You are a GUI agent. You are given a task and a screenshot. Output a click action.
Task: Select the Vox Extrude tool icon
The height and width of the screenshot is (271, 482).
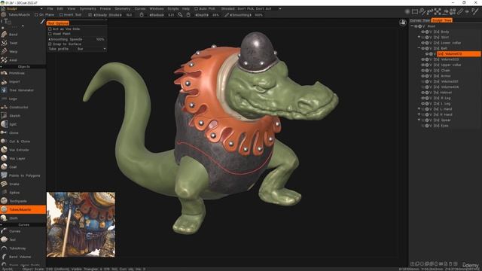point(4,150)
